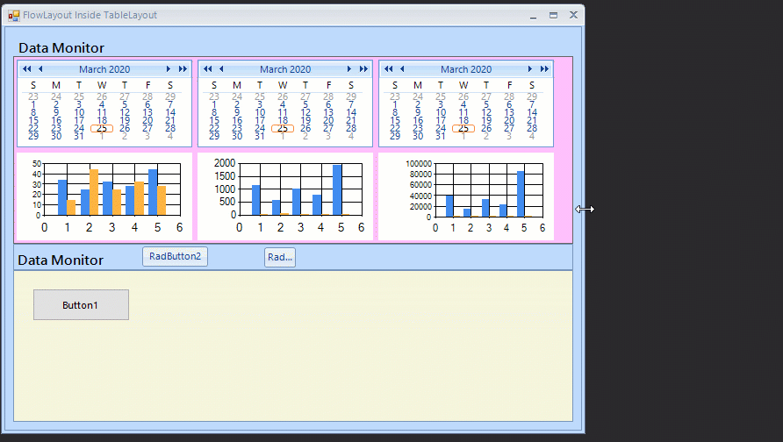The width and height of the screenshot is (783, 442).
Task: Select today, the 25th, in second calendar
Action: coord(283,129)
